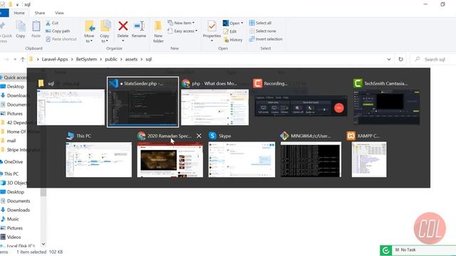Click Select all in Select group
Image resolution: width=456 pixels, height=256 pixels.
(x=260, y=23)
